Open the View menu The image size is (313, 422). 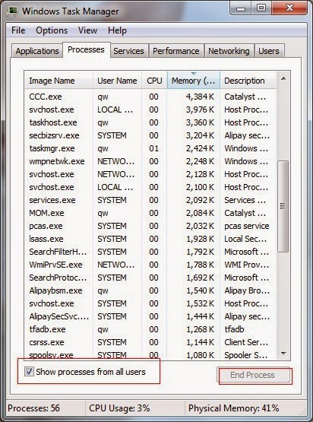[87, 30]
